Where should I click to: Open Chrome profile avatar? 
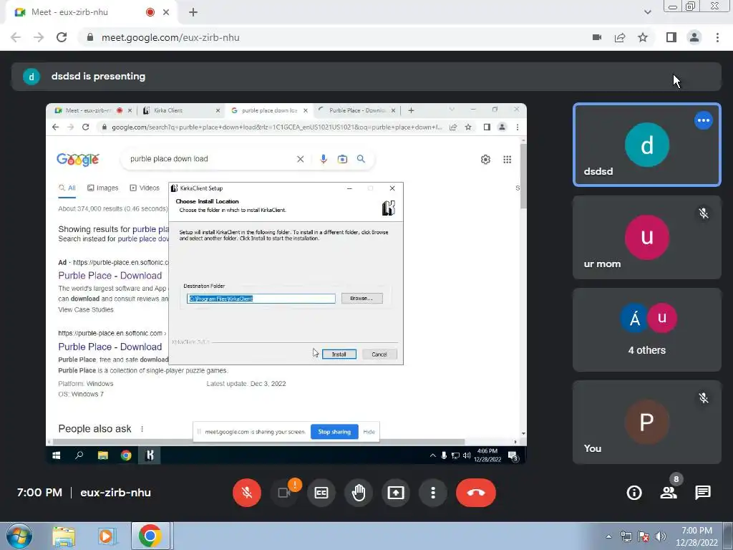[x=694, y=37]
